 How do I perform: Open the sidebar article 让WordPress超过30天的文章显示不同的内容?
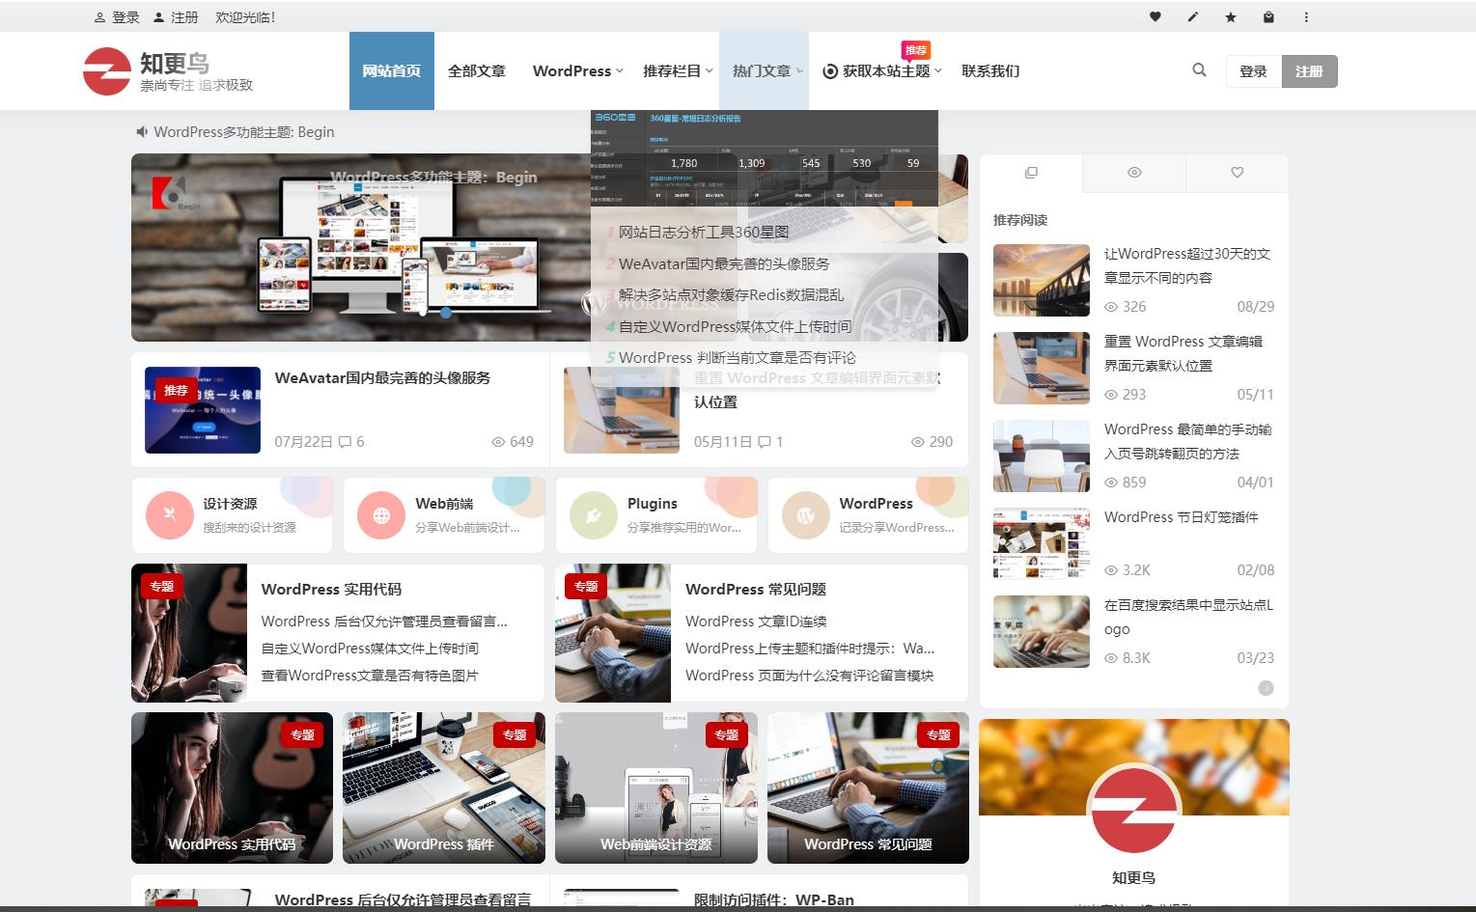click(1187, 265)
